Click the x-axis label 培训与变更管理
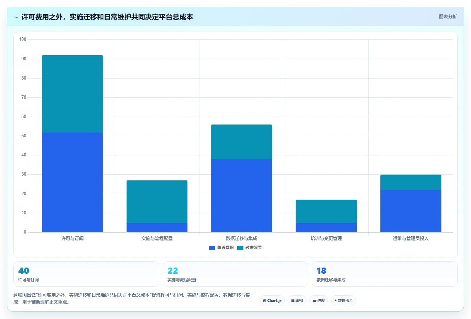Image resolution: width=471 pixels, height=319 pixels. (x=326, y=238)
